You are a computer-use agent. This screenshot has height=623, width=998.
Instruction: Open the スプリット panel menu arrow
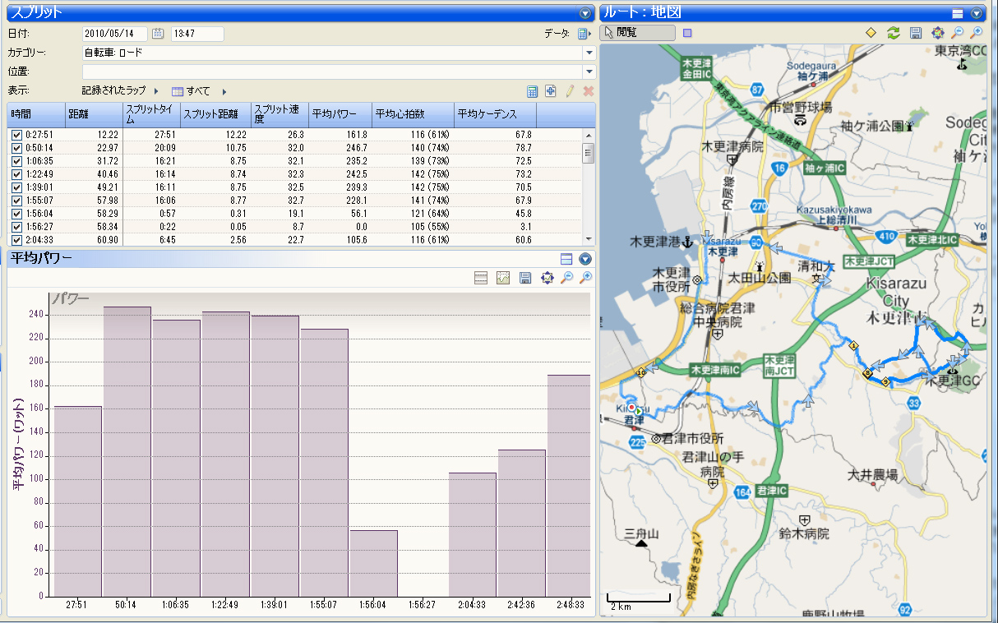[585, 13]
